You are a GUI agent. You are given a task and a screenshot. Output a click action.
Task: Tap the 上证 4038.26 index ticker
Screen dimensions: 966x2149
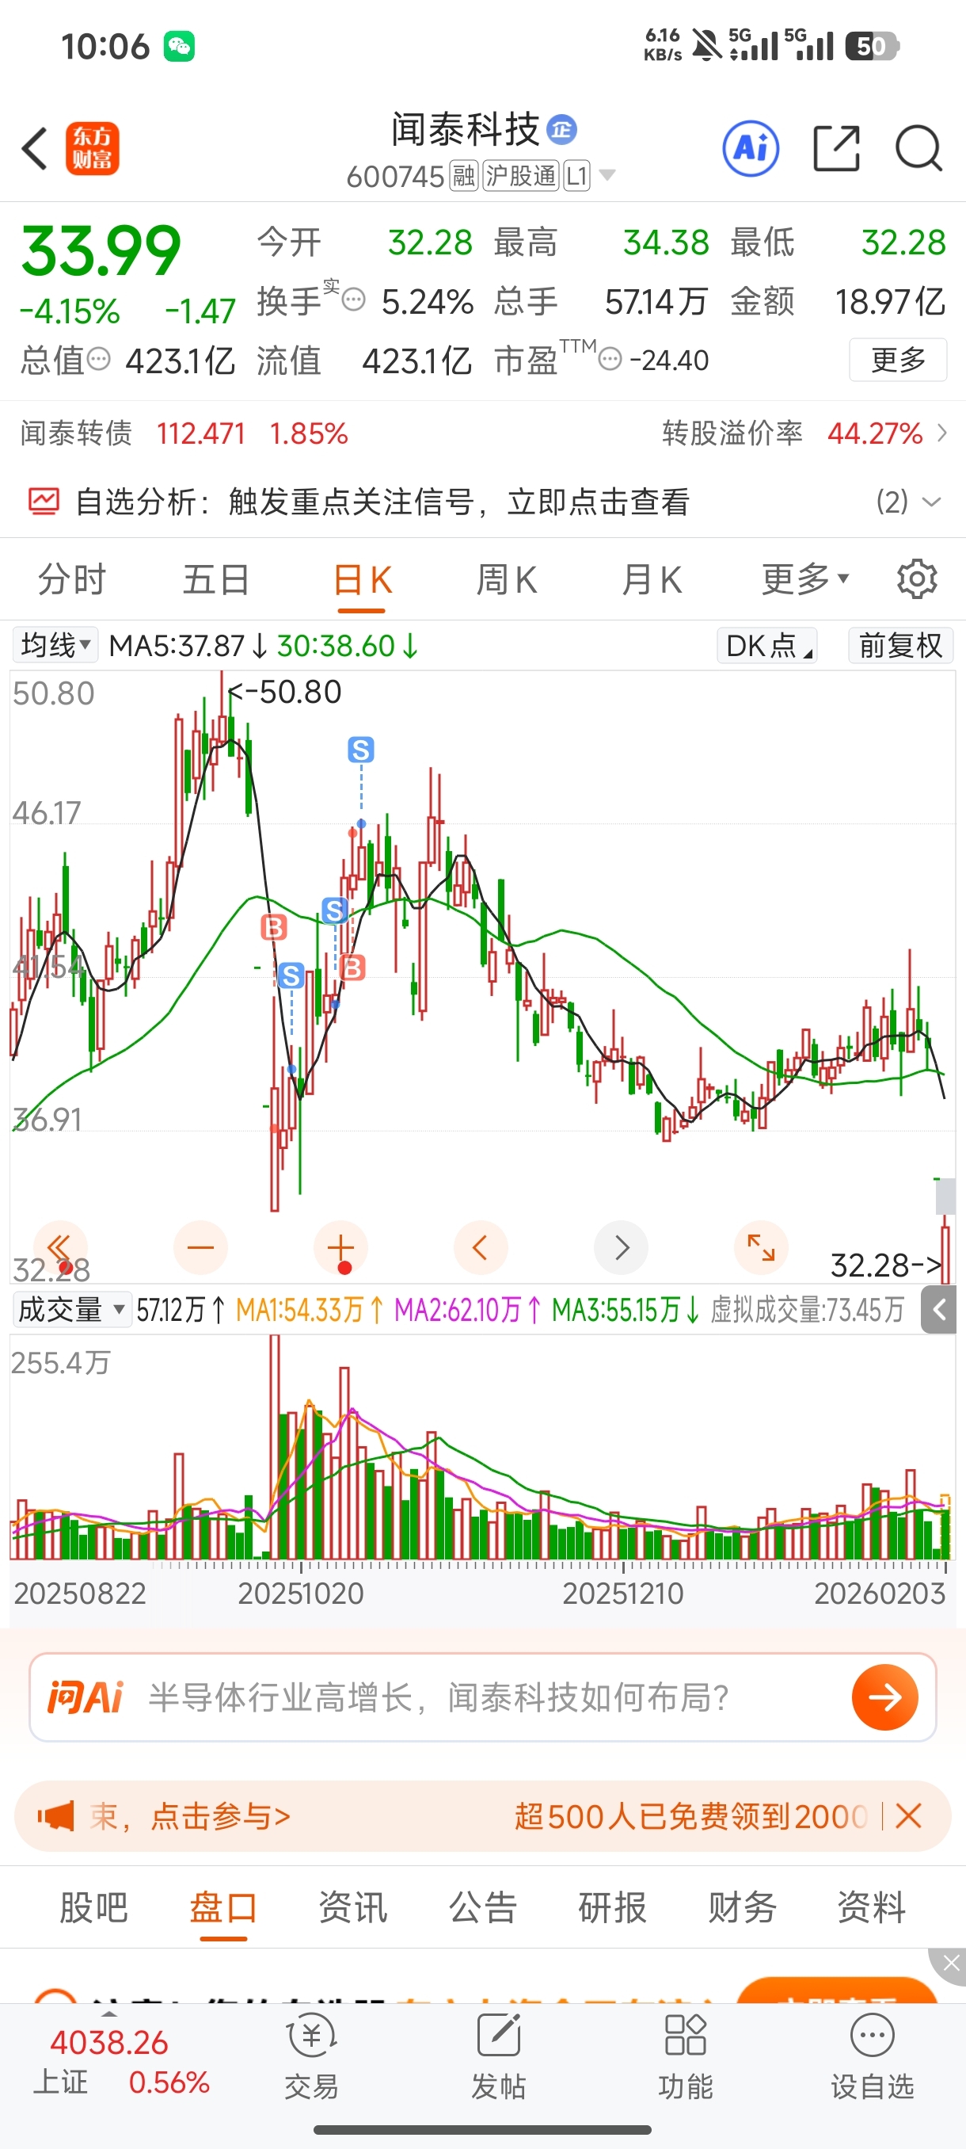(x=122, y=2063)
